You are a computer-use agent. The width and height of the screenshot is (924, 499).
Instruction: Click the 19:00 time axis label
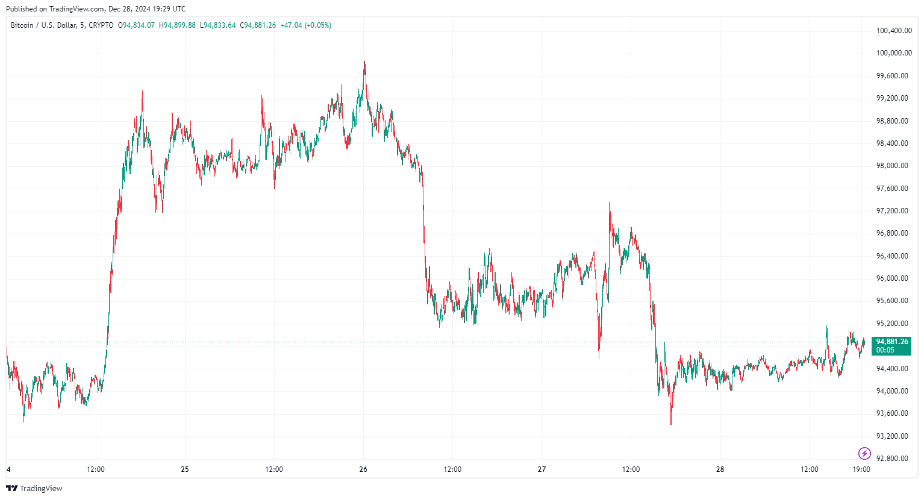pyautogui.click(x=862, y=469)
